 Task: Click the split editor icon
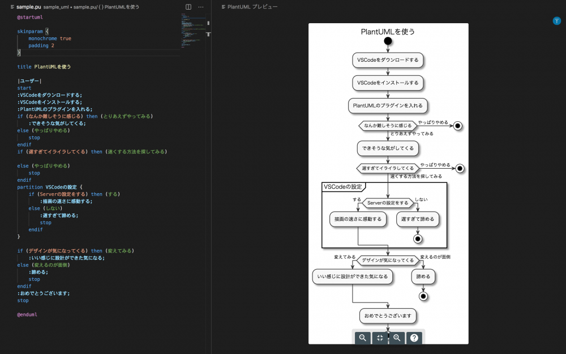click(188, 7)
